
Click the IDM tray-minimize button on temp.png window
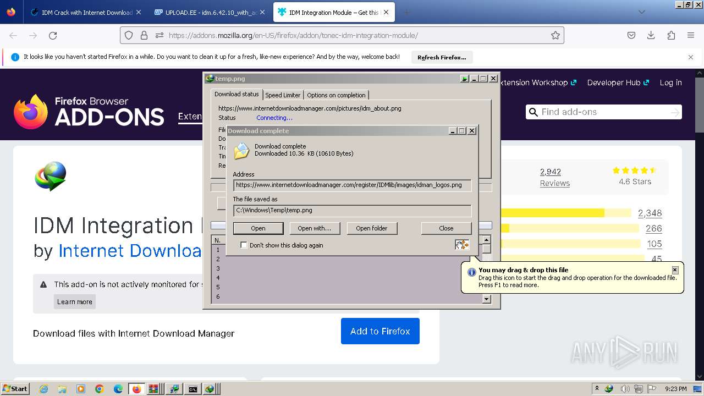[x=465, y=79]
